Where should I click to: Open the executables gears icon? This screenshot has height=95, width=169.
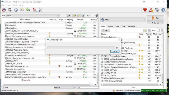28,10
